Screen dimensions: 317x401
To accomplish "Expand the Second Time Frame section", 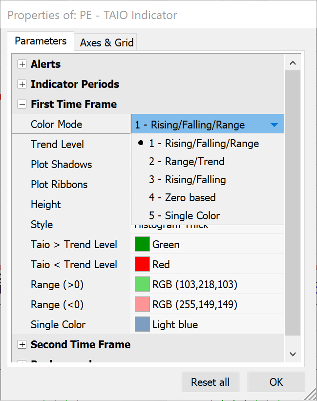I will 22,345.
